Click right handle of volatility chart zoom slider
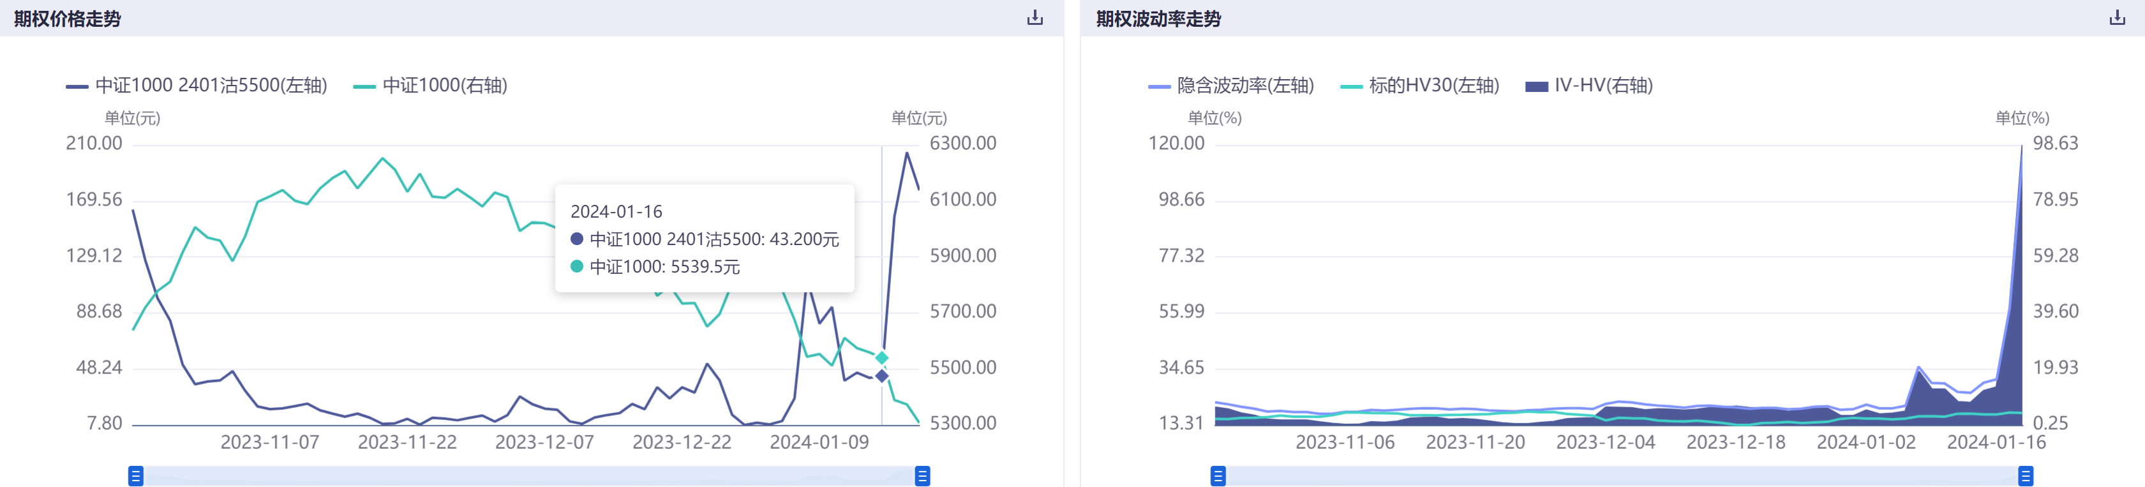Screen dimensions: 2145x487 pos(2026,476)
